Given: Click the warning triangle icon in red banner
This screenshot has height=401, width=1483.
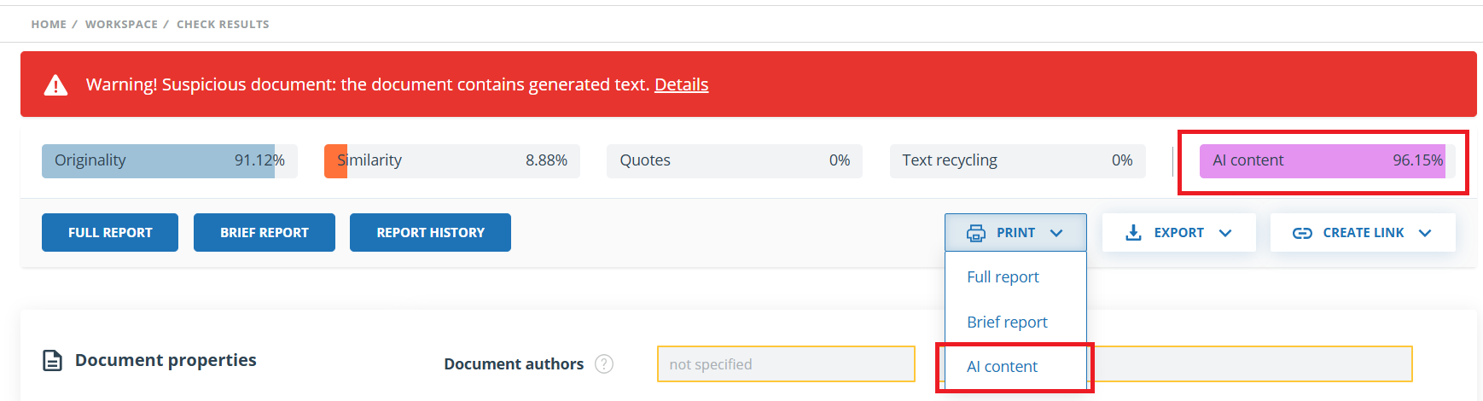Looking at the screenshot, I should click(x=55, y=85).
